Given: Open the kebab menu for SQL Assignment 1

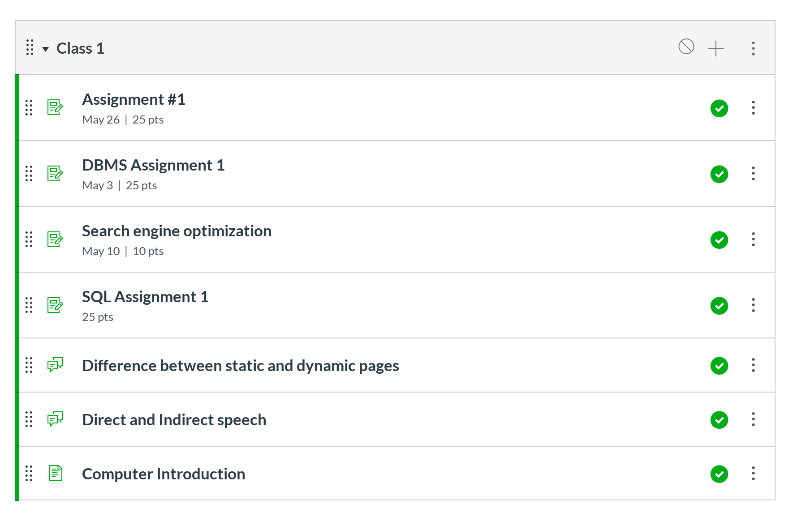Looking at the screenshot, I should pos(753,305).
